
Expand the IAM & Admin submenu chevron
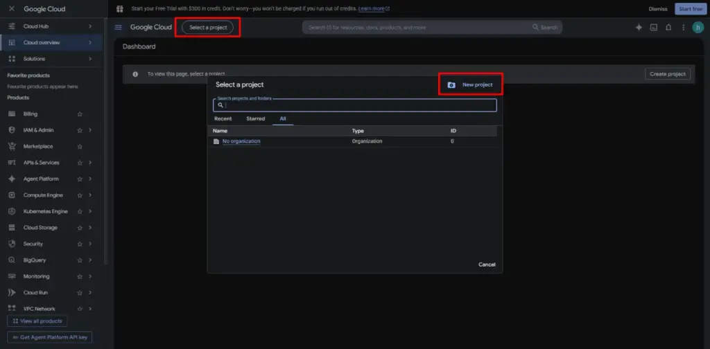pyautogui.click(x=90, y=130)
